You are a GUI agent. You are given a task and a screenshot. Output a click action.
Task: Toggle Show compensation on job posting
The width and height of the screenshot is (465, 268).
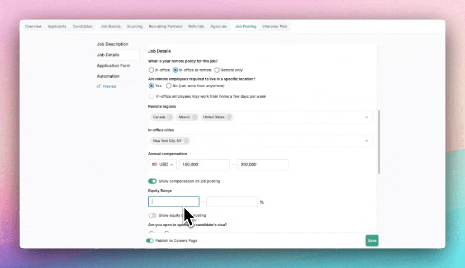click(152, 181)
